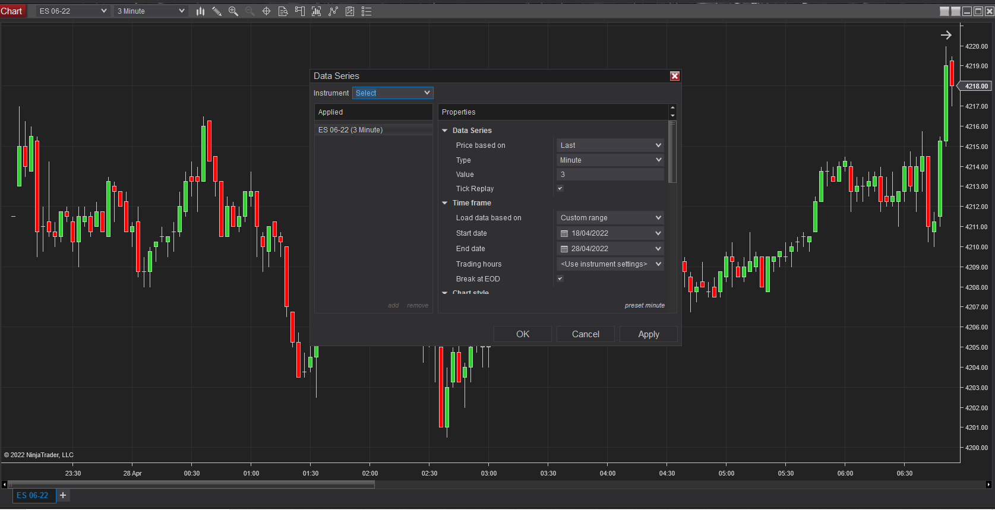
Task: Open the Strategies toolbar icon
Action: point(350,11)
